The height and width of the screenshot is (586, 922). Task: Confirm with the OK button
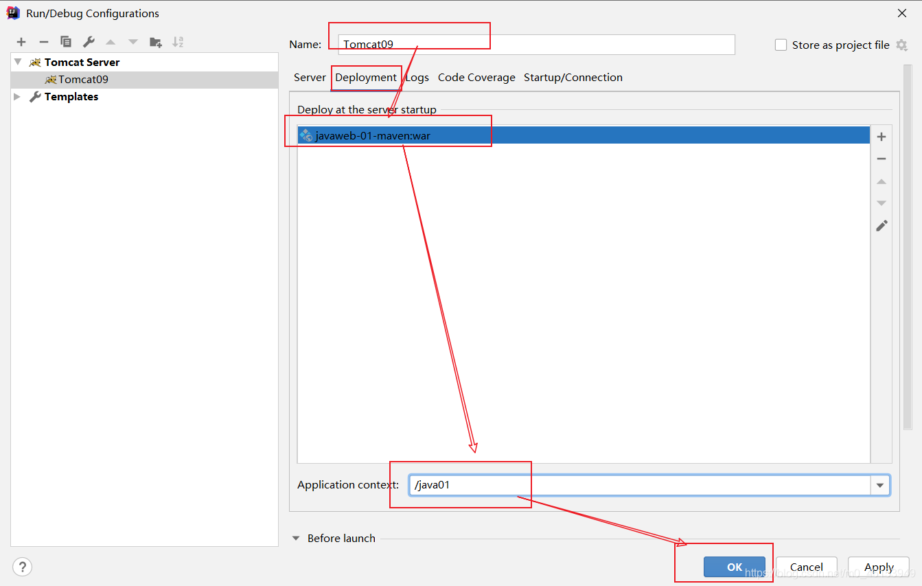(735, 567)
